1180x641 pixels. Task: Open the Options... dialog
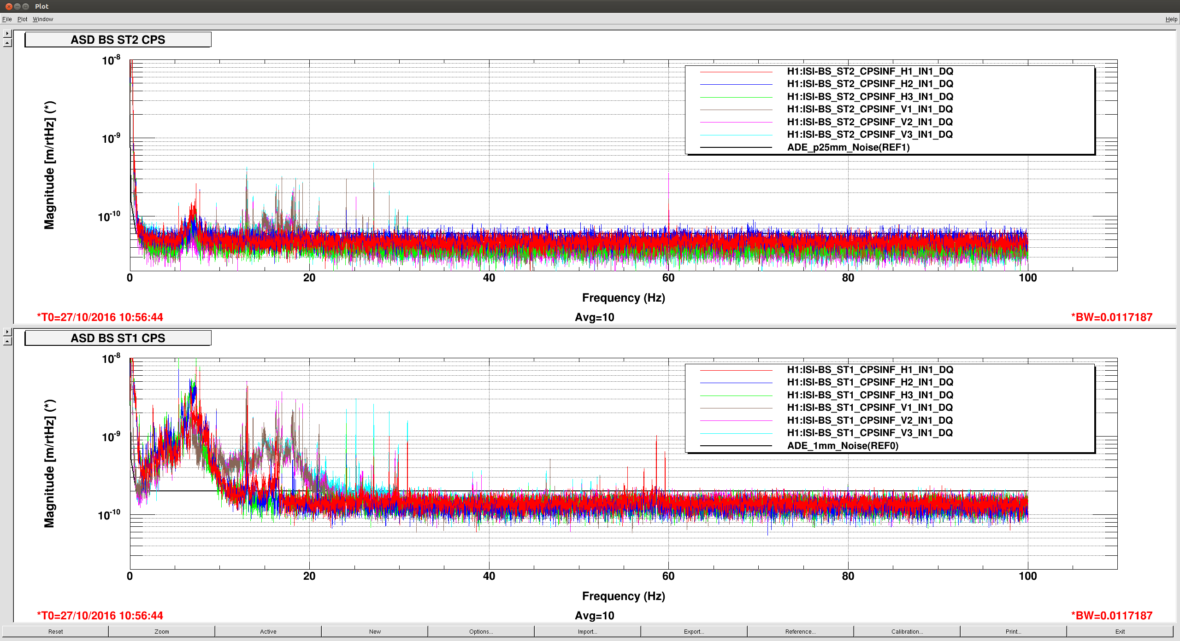click(481, 631)
